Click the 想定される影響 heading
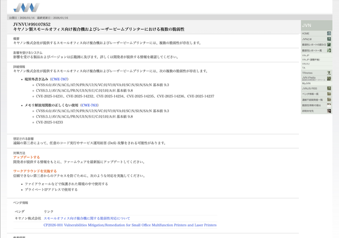This screenshot has width=339, height=238. [x=23, y=139]
